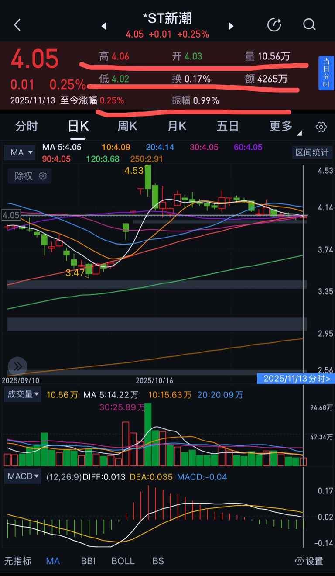335x576 pixels.
Task: Tap DEA:0.035 MACD readout
Action: tap(151, 477)
